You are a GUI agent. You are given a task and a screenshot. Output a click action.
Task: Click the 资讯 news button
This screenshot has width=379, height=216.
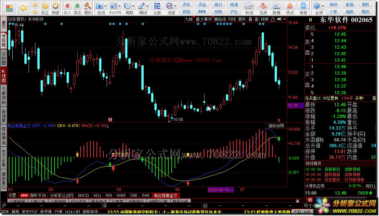click(x=186, y=5)
